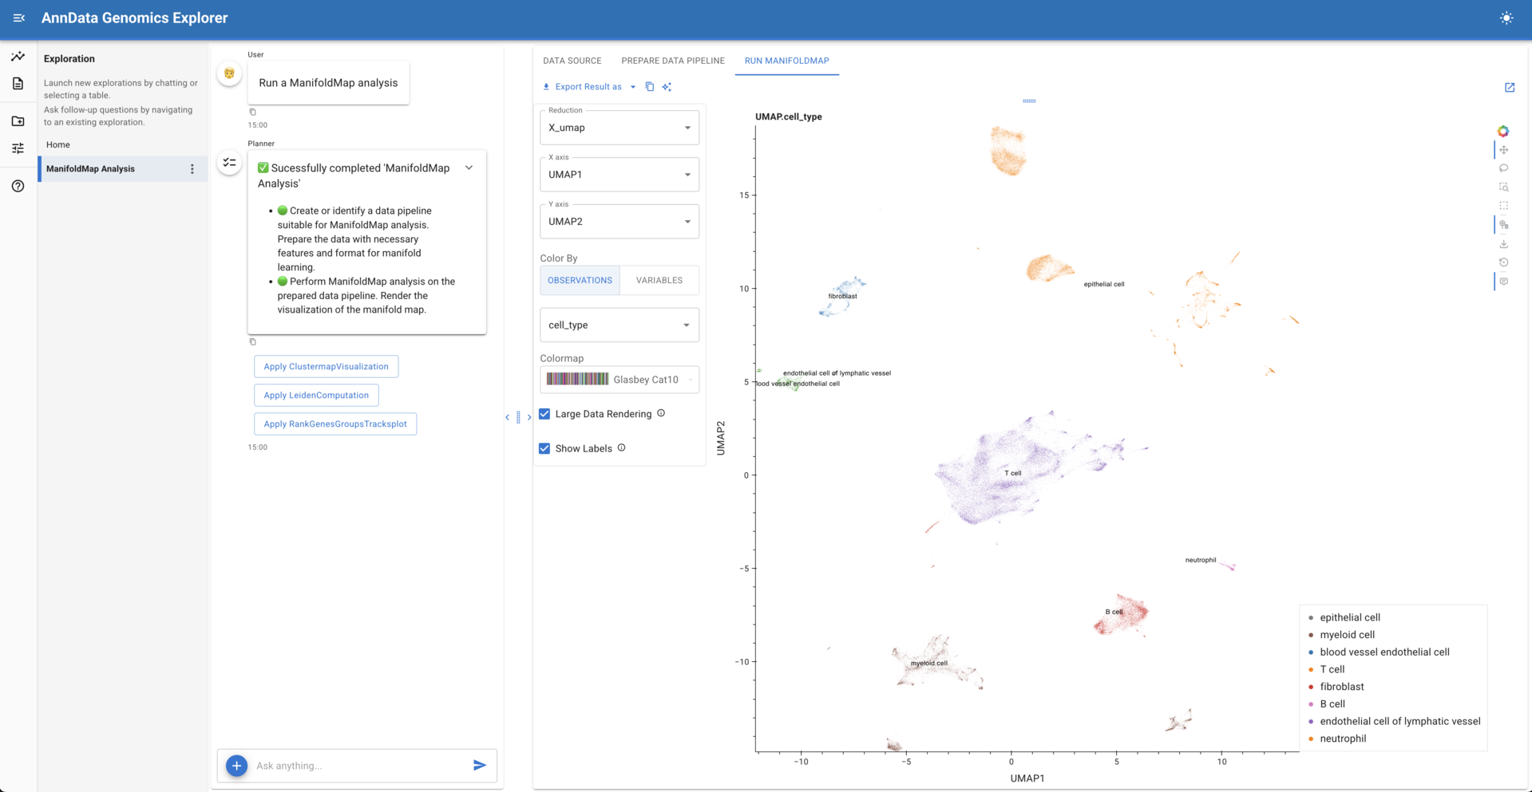Click Apply LeidenComputation button
The image size is (1532, 792).
[316, 396]
